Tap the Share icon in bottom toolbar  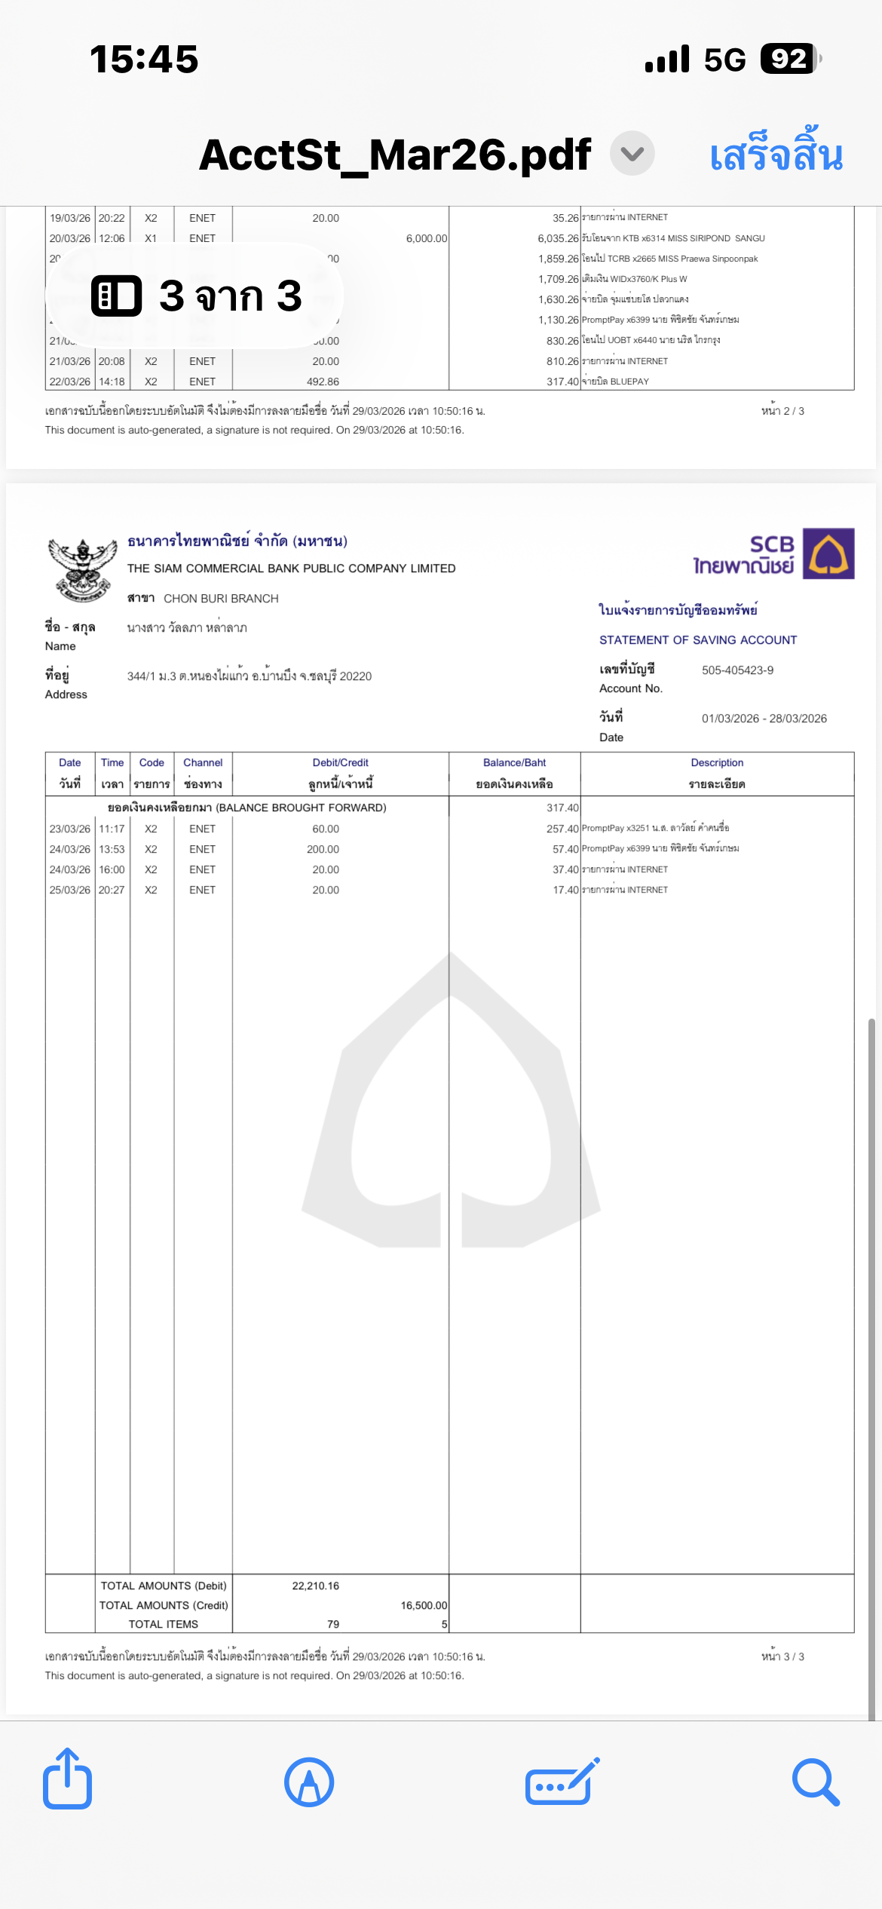67,1780
